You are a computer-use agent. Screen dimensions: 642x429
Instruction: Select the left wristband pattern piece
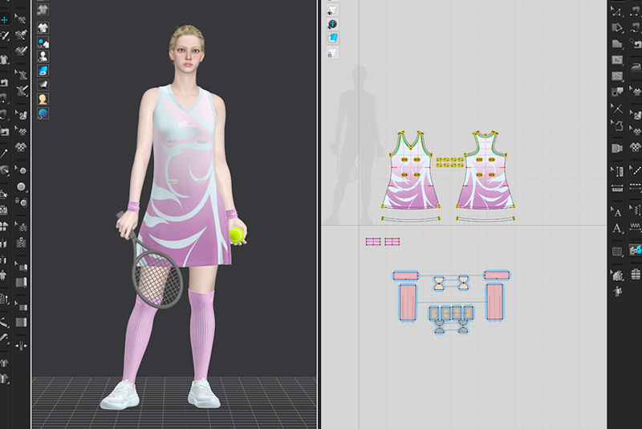click(x=373, y=242)
